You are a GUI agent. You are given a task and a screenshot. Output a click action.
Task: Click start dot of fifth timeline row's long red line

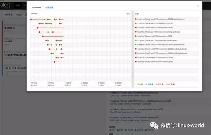tap(43, 36)
